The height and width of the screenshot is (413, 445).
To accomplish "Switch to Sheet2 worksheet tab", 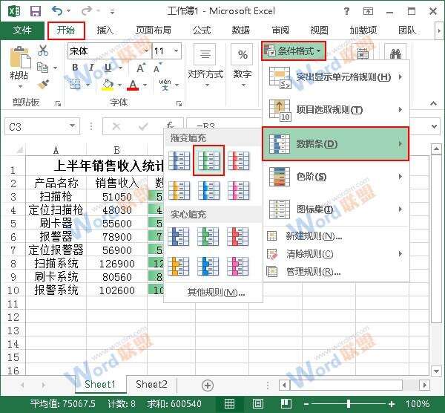I will (x=151, y=384).
